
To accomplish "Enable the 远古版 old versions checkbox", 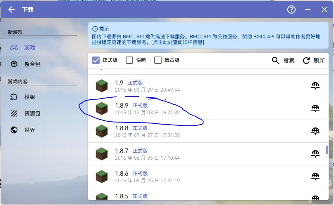I will (x=158, y=60).
